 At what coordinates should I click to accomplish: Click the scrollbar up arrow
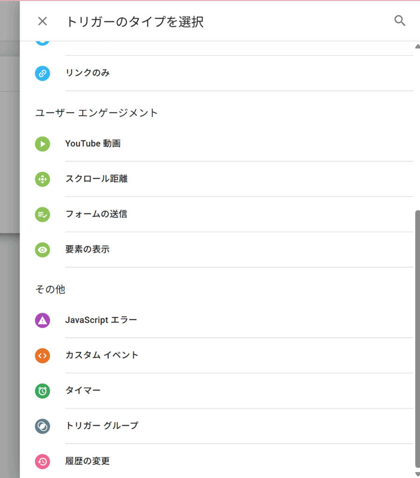point(417,46)
